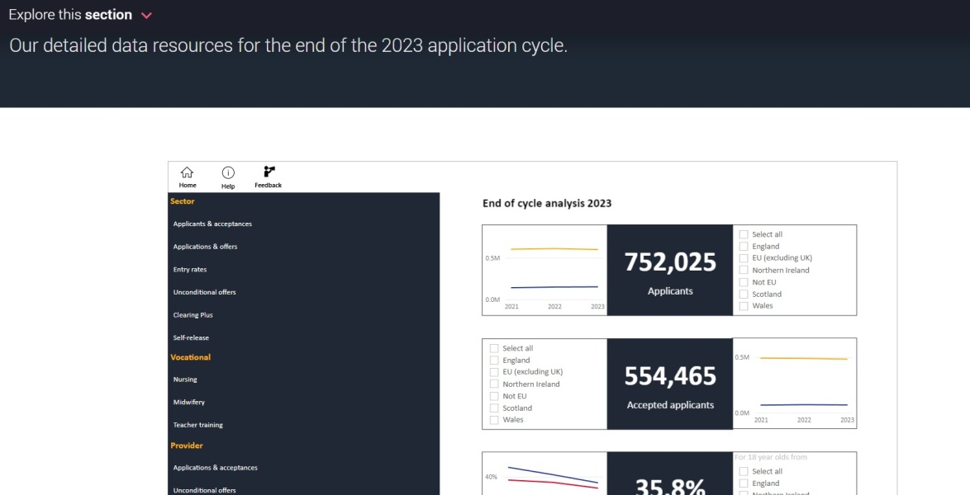Click the 752,025 Applicants card
Screen dimensions: 970x495
click(670, 270)
